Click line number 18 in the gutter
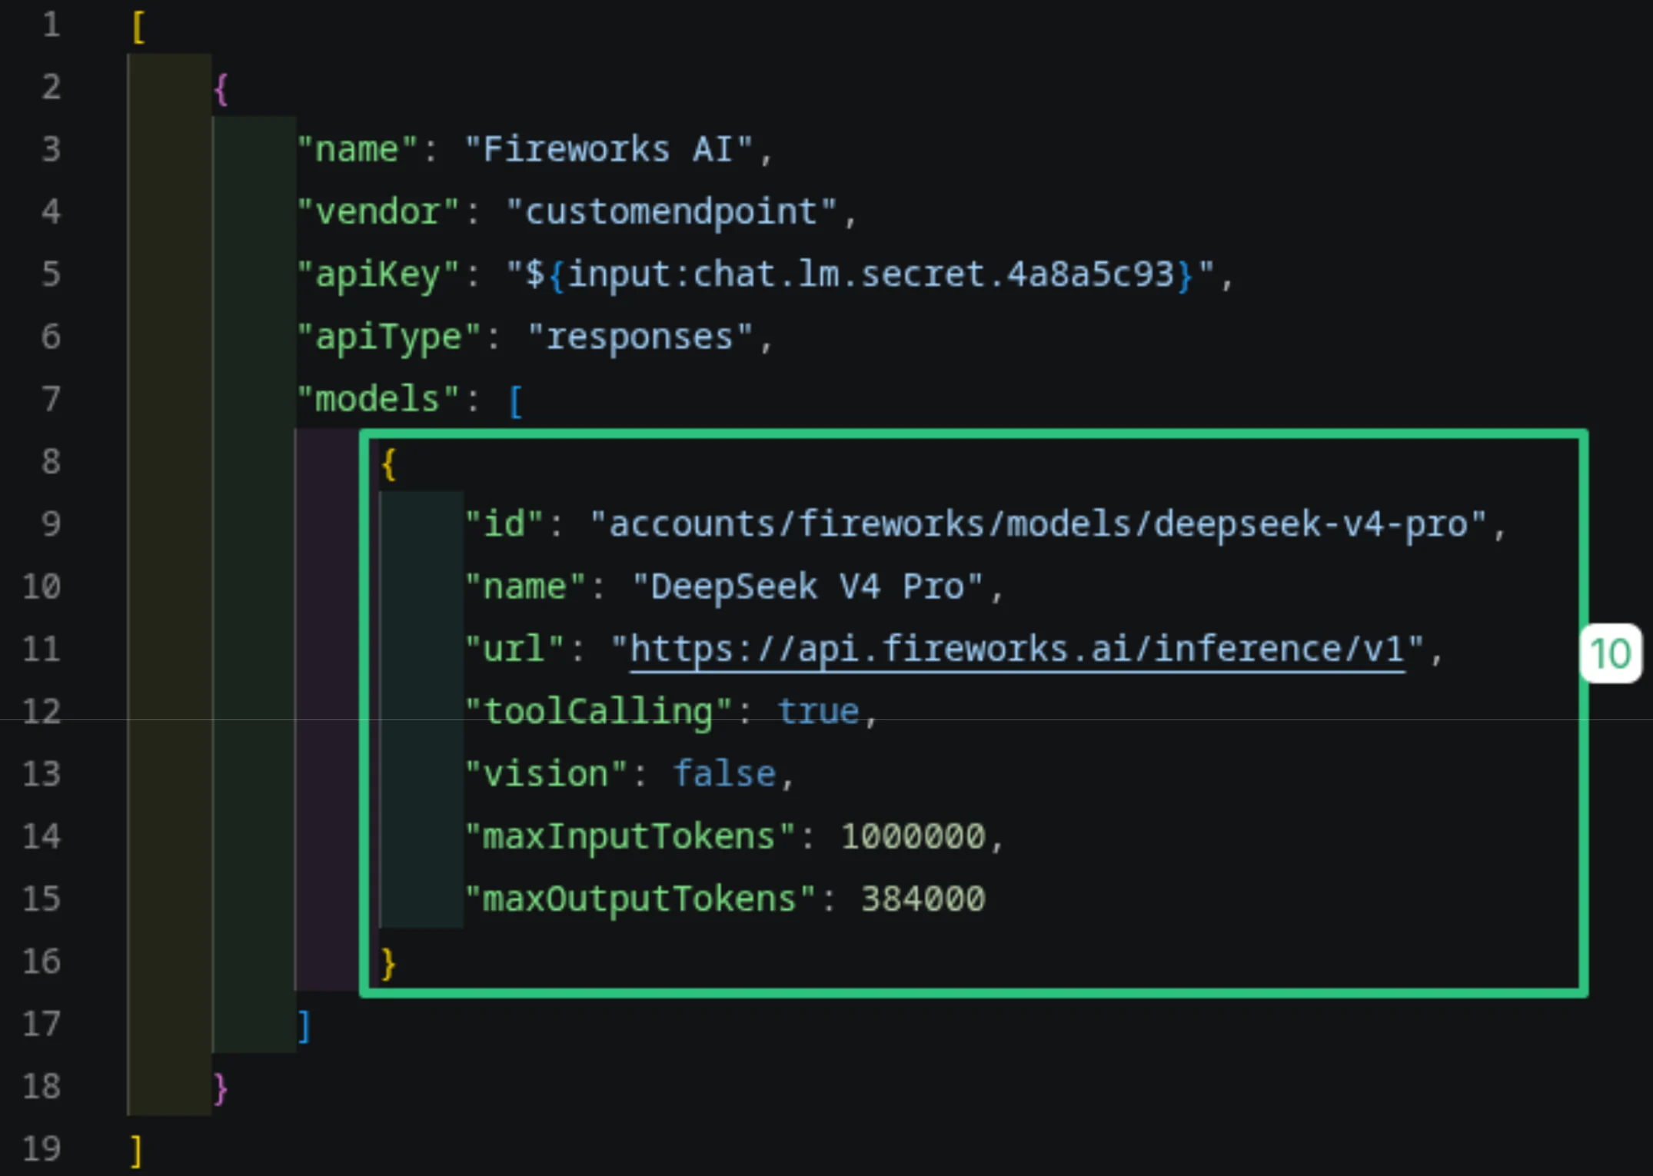1653x1176 pixels. [42, 1087]
